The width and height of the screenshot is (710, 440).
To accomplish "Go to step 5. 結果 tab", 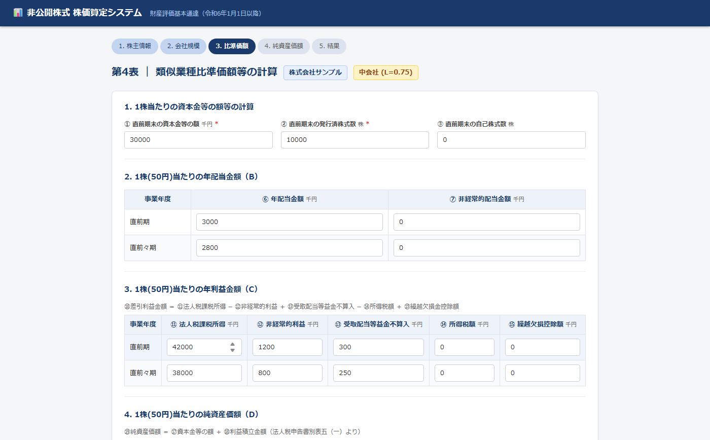I will point(329,46).
